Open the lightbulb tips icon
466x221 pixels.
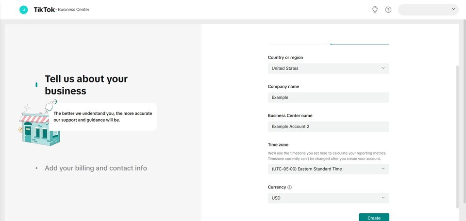375,10
